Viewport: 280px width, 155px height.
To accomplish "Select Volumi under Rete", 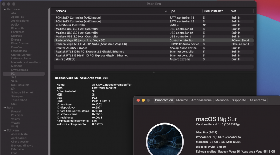I will click(x=15, y=119).
